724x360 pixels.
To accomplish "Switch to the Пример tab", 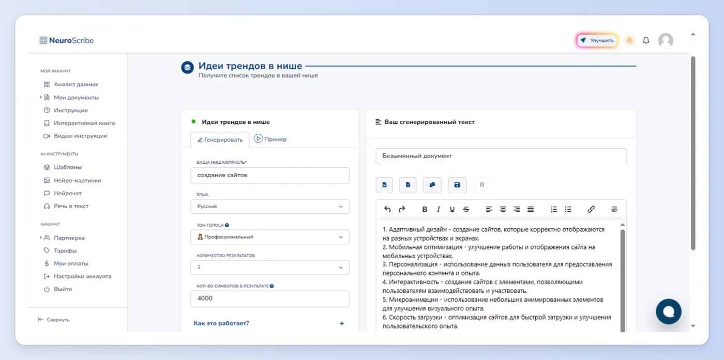I will (x=270, y=139).
